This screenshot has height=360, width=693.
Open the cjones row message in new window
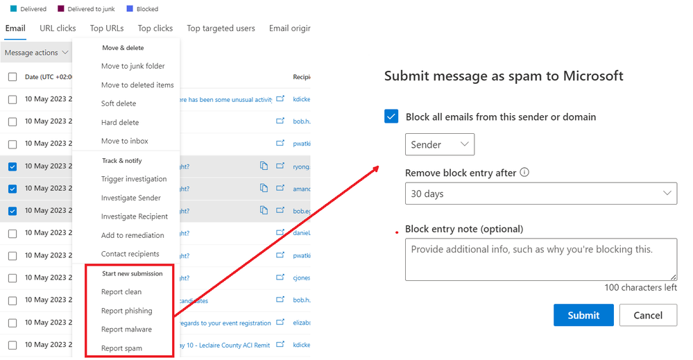coord(280,277)
